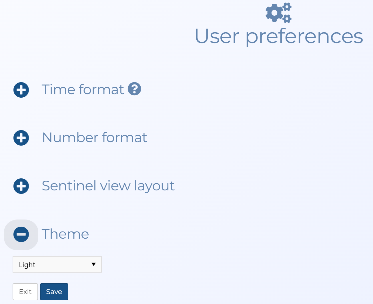Click the word preferences in the title

coord(304,37)
